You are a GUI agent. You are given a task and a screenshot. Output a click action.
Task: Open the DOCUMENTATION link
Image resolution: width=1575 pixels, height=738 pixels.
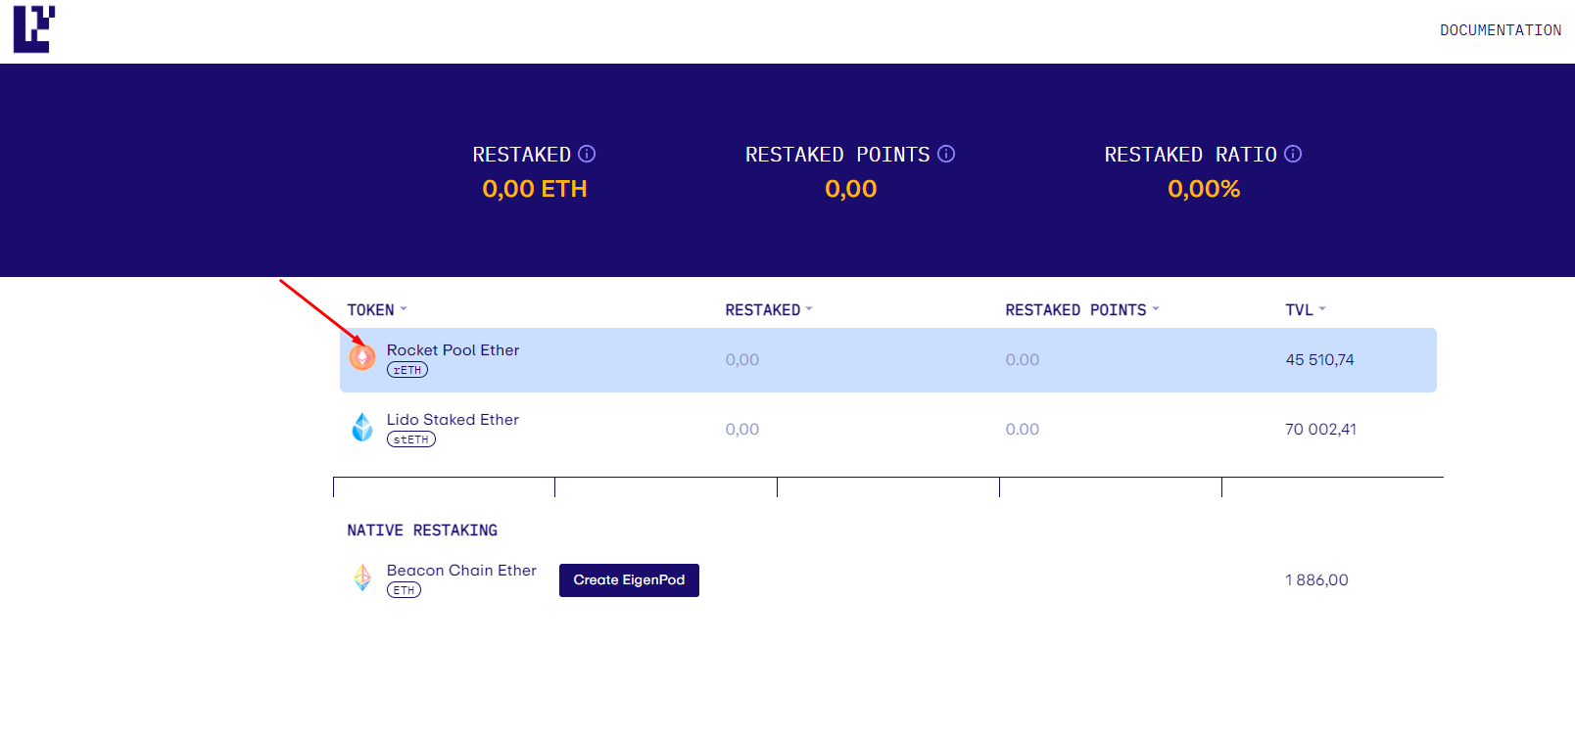(1501, 30)
